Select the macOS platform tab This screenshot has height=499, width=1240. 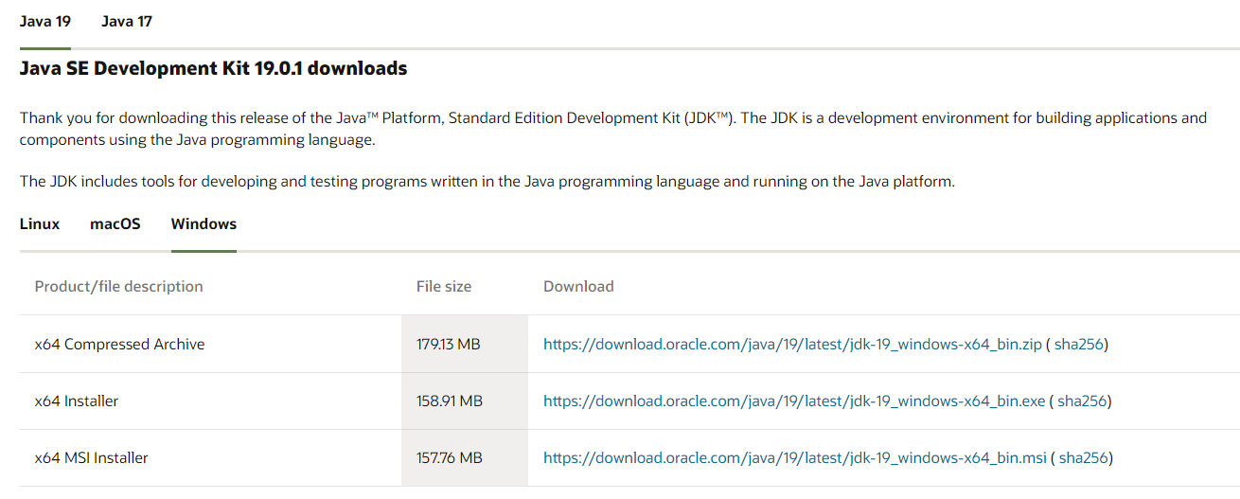tap(115, 224)
